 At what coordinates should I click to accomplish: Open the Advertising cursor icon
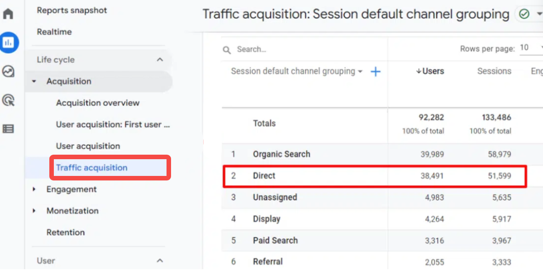[8, 100]
